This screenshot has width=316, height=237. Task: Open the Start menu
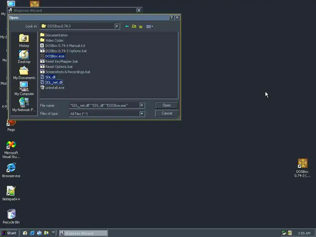(9, 233)
